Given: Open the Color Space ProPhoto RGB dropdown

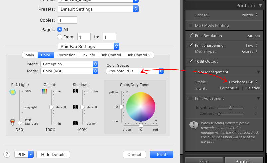Looking at the screenshot, I should point(135,71).
